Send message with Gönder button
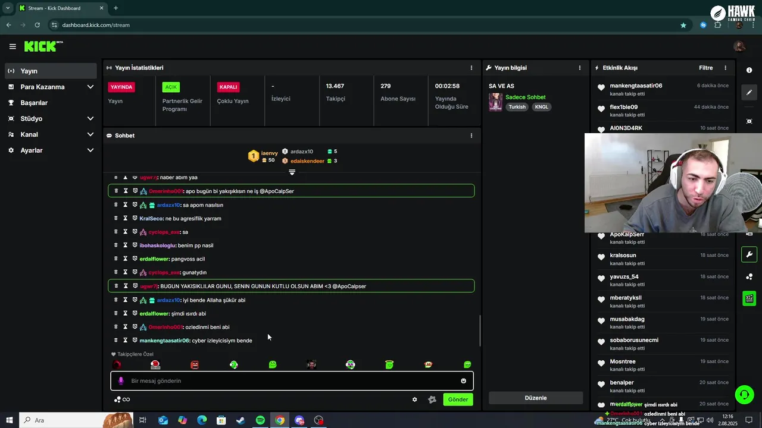The height and width of the screenshot is (428, 762). [458, 399]
